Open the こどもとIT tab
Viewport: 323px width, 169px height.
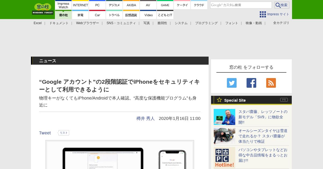165,15
